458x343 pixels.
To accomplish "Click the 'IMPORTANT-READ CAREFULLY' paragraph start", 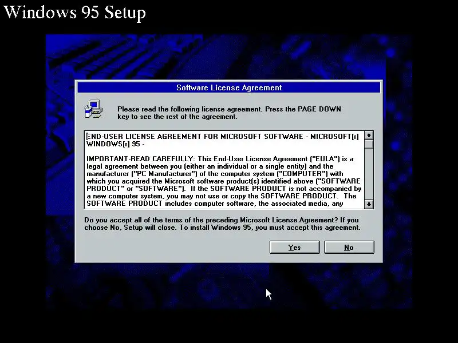I will pos(140,159).
